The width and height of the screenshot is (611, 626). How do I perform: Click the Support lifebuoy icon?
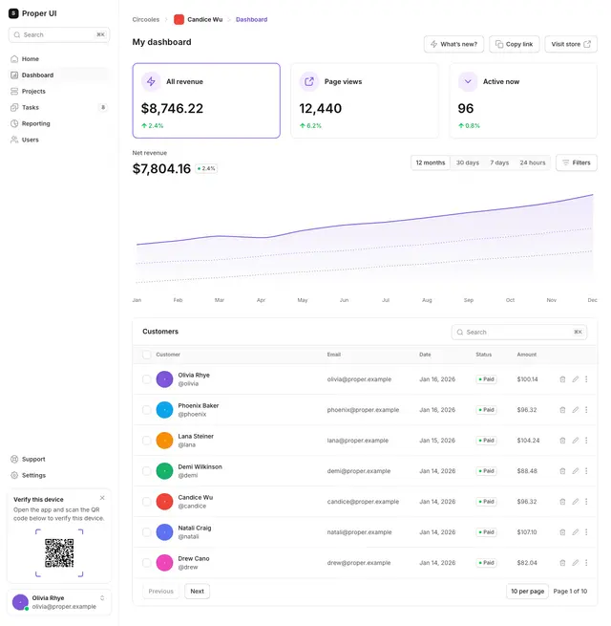(14, 459)
